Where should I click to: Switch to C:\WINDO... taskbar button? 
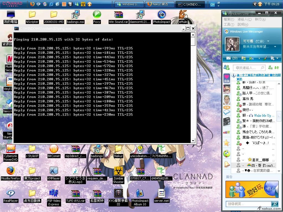point(190,4)
